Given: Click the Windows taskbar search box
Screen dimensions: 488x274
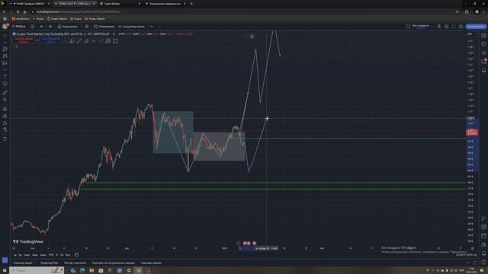Looking at the screenshot, I should 37,270.
